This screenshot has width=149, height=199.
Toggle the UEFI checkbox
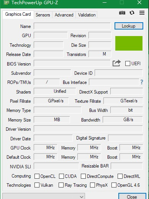click(x=128, y=64)
